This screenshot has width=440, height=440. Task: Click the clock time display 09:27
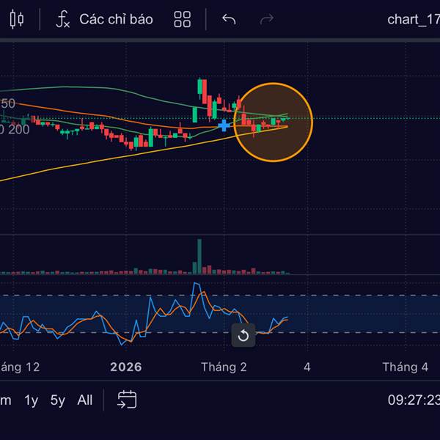pos(414,400)
